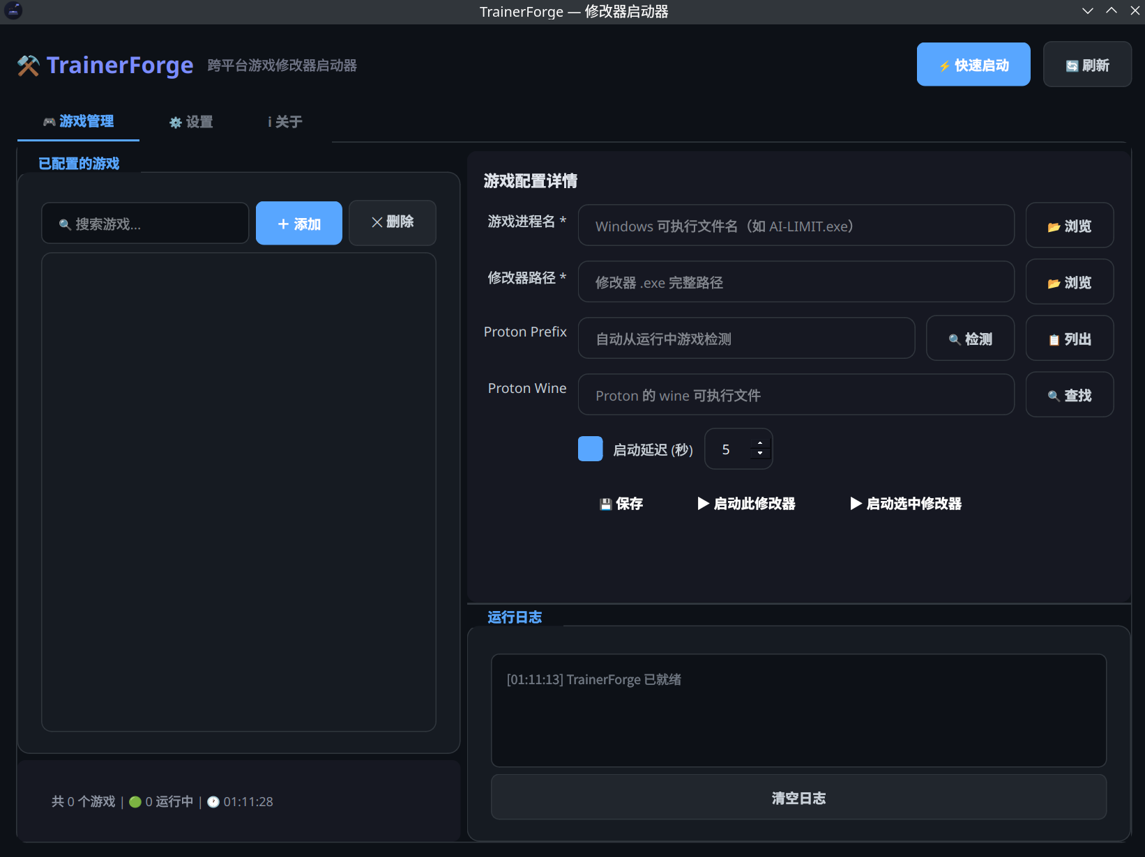This screenshot has height=857, width=1145.
Task: Open the 设置 settings tab
Action: tap(191, 122)
